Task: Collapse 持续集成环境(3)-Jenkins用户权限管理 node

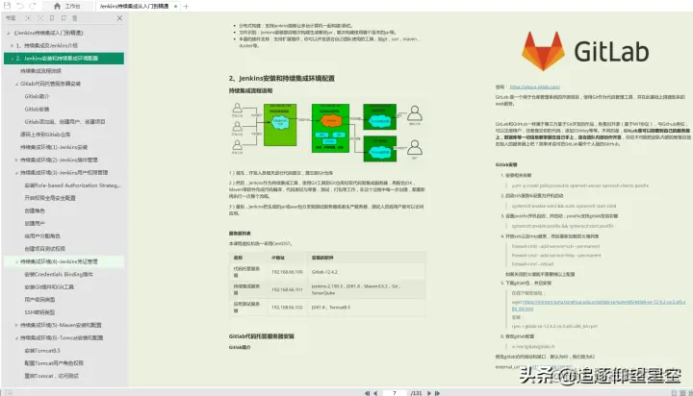Action: click(16, 173)
